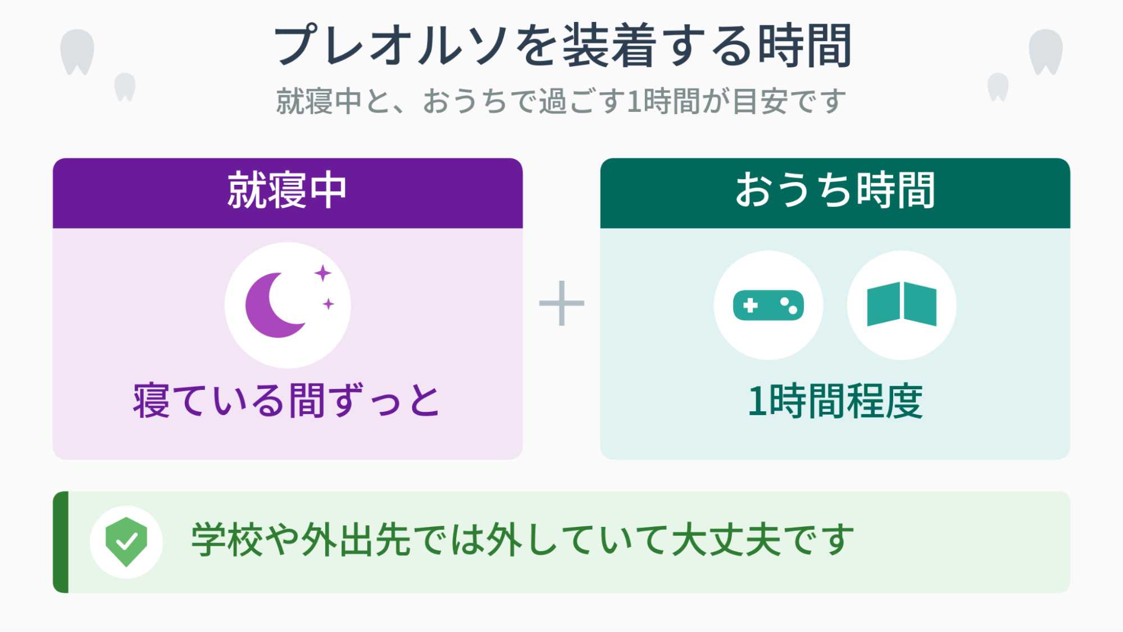Click the green shield checkmark icon
Viewport: 1123px width, 632px height.
[126, 542]
